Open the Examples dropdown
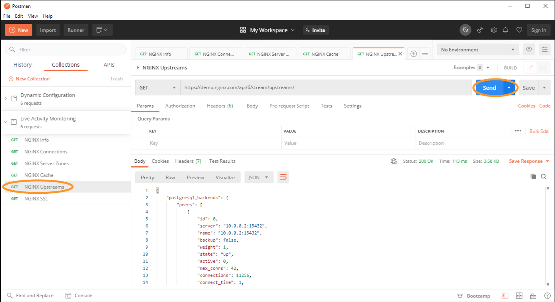555x302 pixels. coord(488,67)
